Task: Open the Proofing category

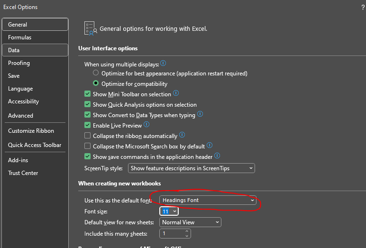Action: [35, 63]
